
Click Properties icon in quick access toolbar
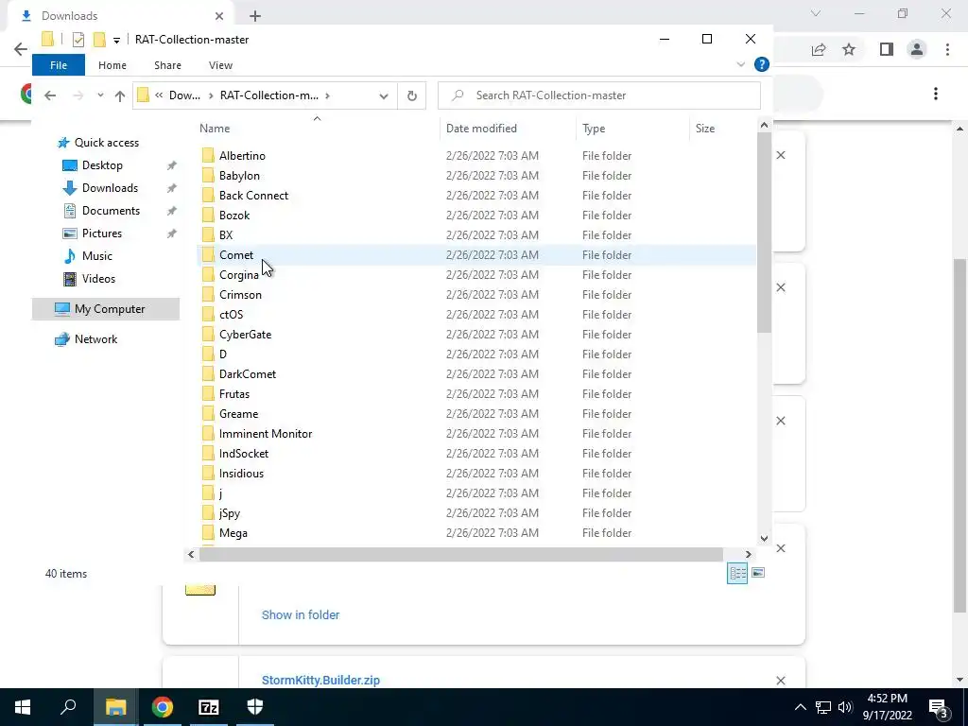tap(78, 40)
